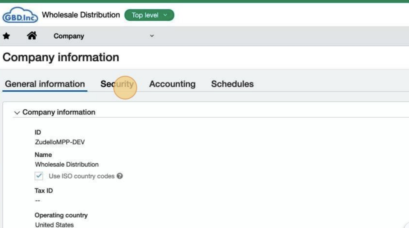Collapse the Company information section chevron
409x228 pixels.
(17, 113)
